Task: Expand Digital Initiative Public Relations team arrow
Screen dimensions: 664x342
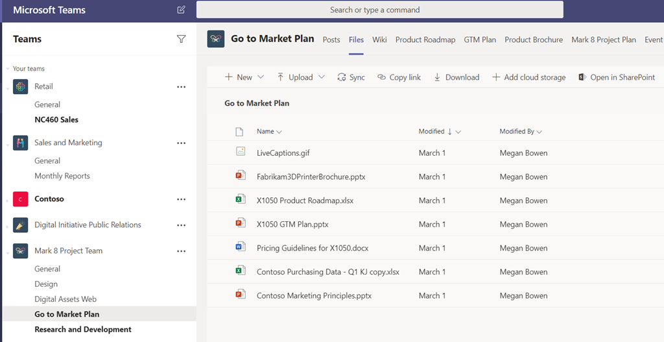Action: (8, 226)
